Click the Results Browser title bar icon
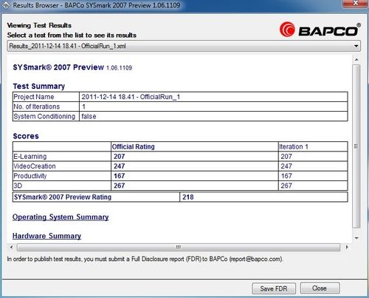Viewport: 369px width, 298px height. [6, 5]
